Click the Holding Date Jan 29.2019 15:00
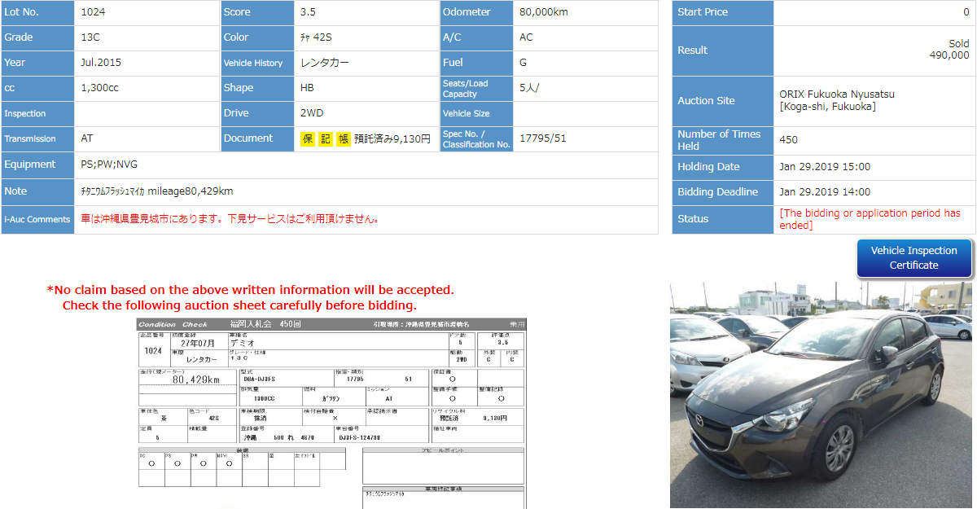This screenshot has width=977, height=509. pyautogui.click(x=824, y=167)
